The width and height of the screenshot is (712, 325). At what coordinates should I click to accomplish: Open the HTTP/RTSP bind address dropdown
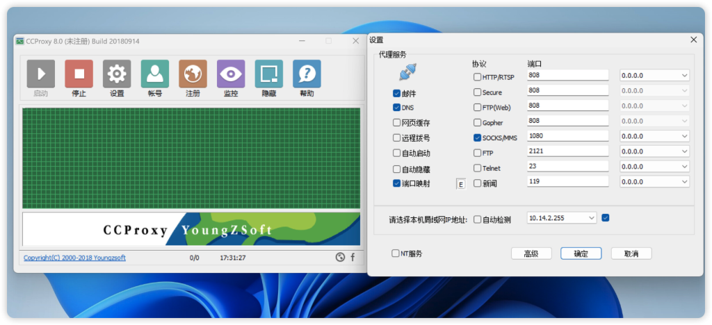655,76
